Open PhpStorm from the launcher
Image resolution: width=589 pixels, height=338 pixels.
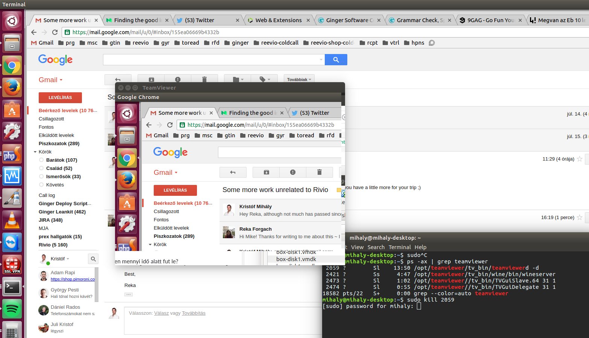(12, 154)
